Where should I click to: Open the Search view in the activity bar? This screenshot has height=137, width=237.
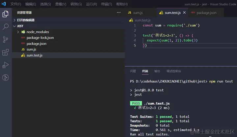click(x=6, y=27)
